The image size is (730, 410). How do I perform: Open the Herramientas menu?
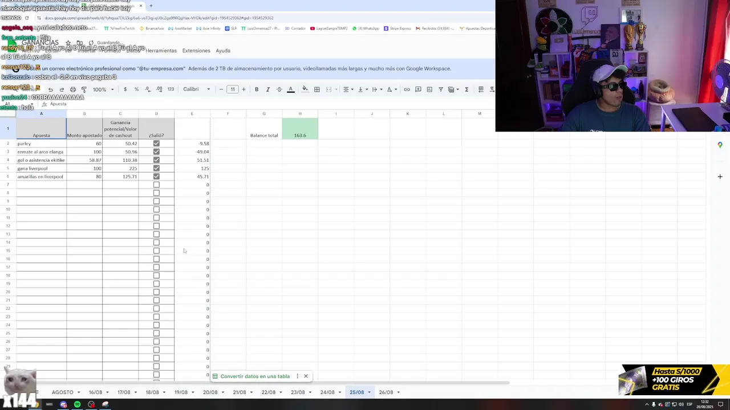(161, 51)
